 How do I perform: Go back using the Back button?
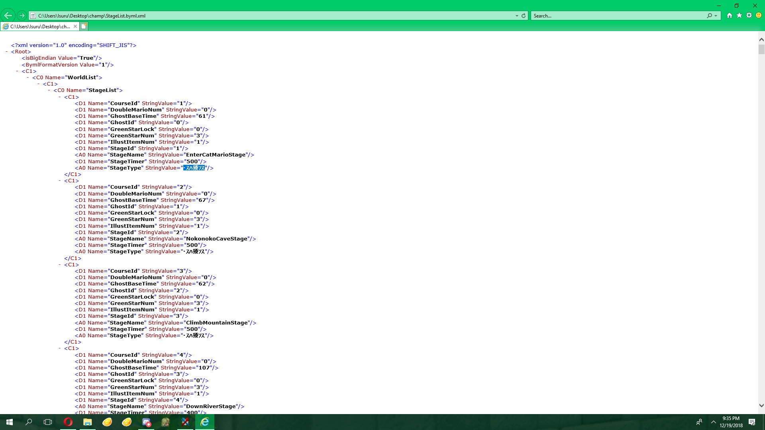[x=8, y=15]
